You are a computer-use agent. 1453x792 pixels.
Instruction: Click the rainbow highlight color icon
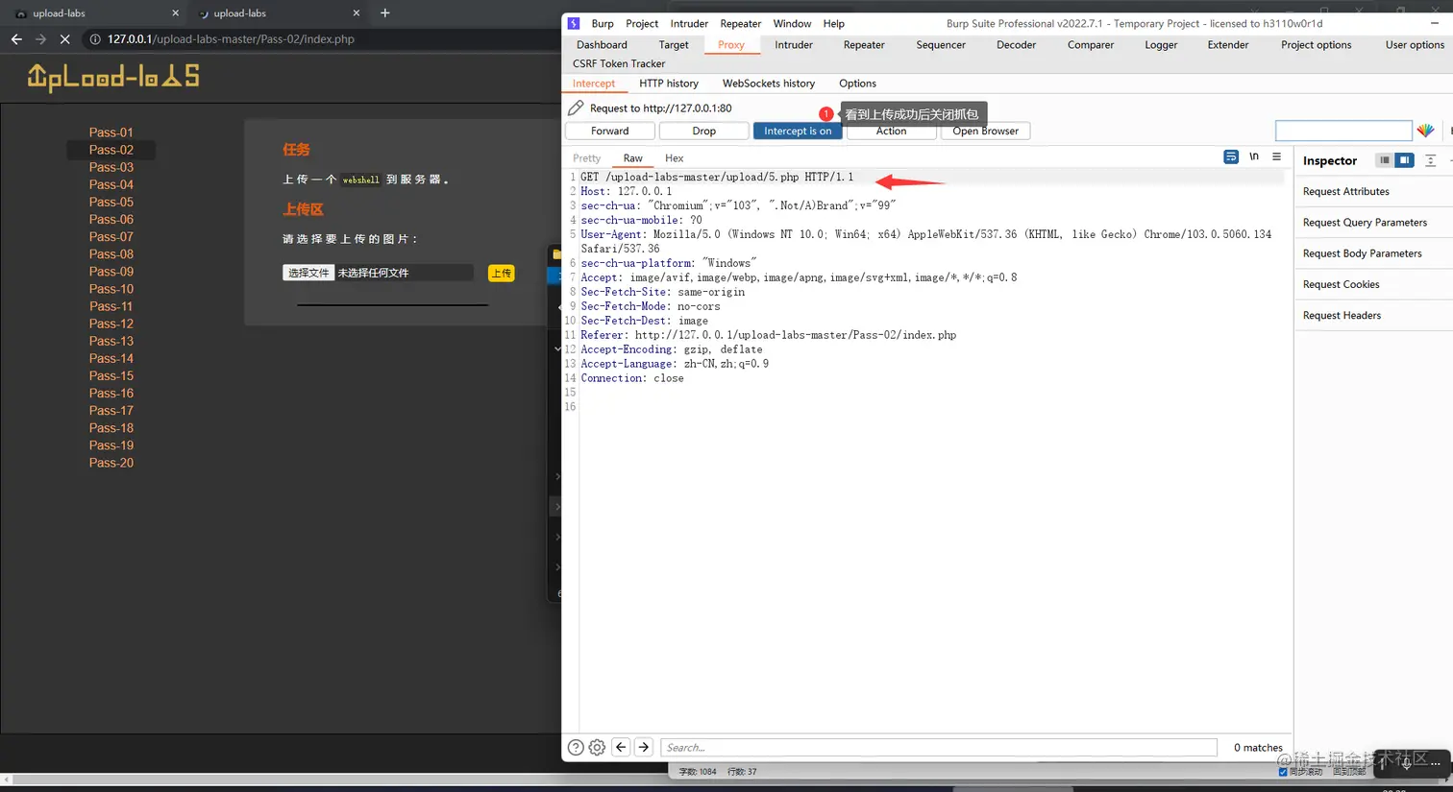click(1425, 131)
